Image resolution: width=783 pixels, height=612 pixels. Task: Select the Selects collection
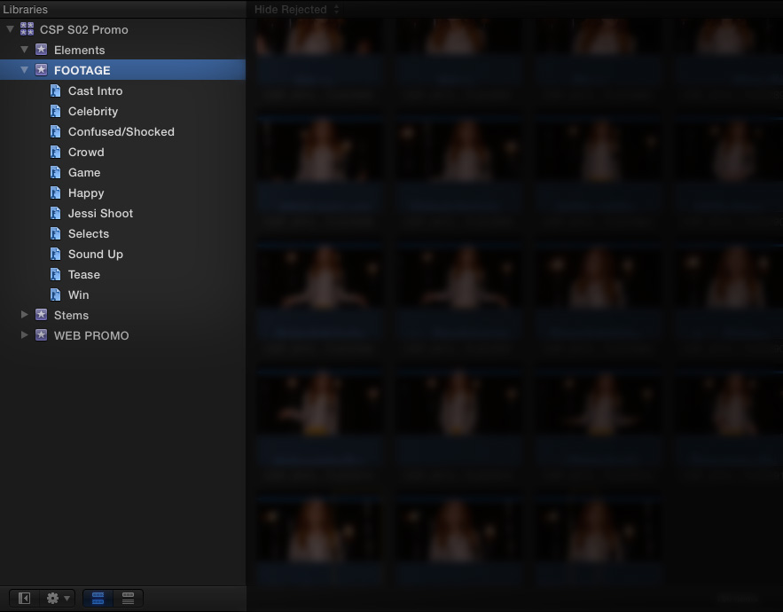click(x=89, y=234)
